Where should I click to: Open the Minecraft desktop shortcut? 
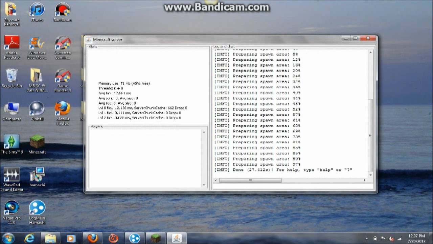click(37, 144)
